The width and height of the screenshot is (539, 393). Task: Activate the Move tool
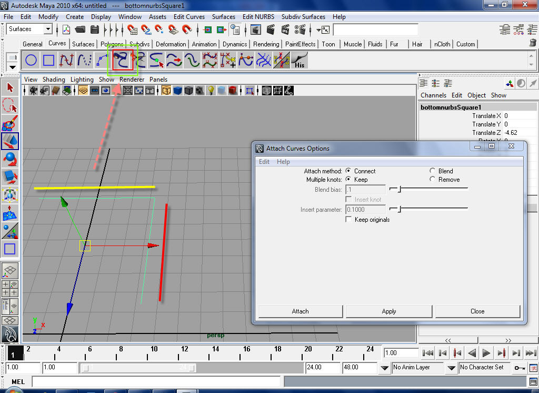tap(10, 141)
